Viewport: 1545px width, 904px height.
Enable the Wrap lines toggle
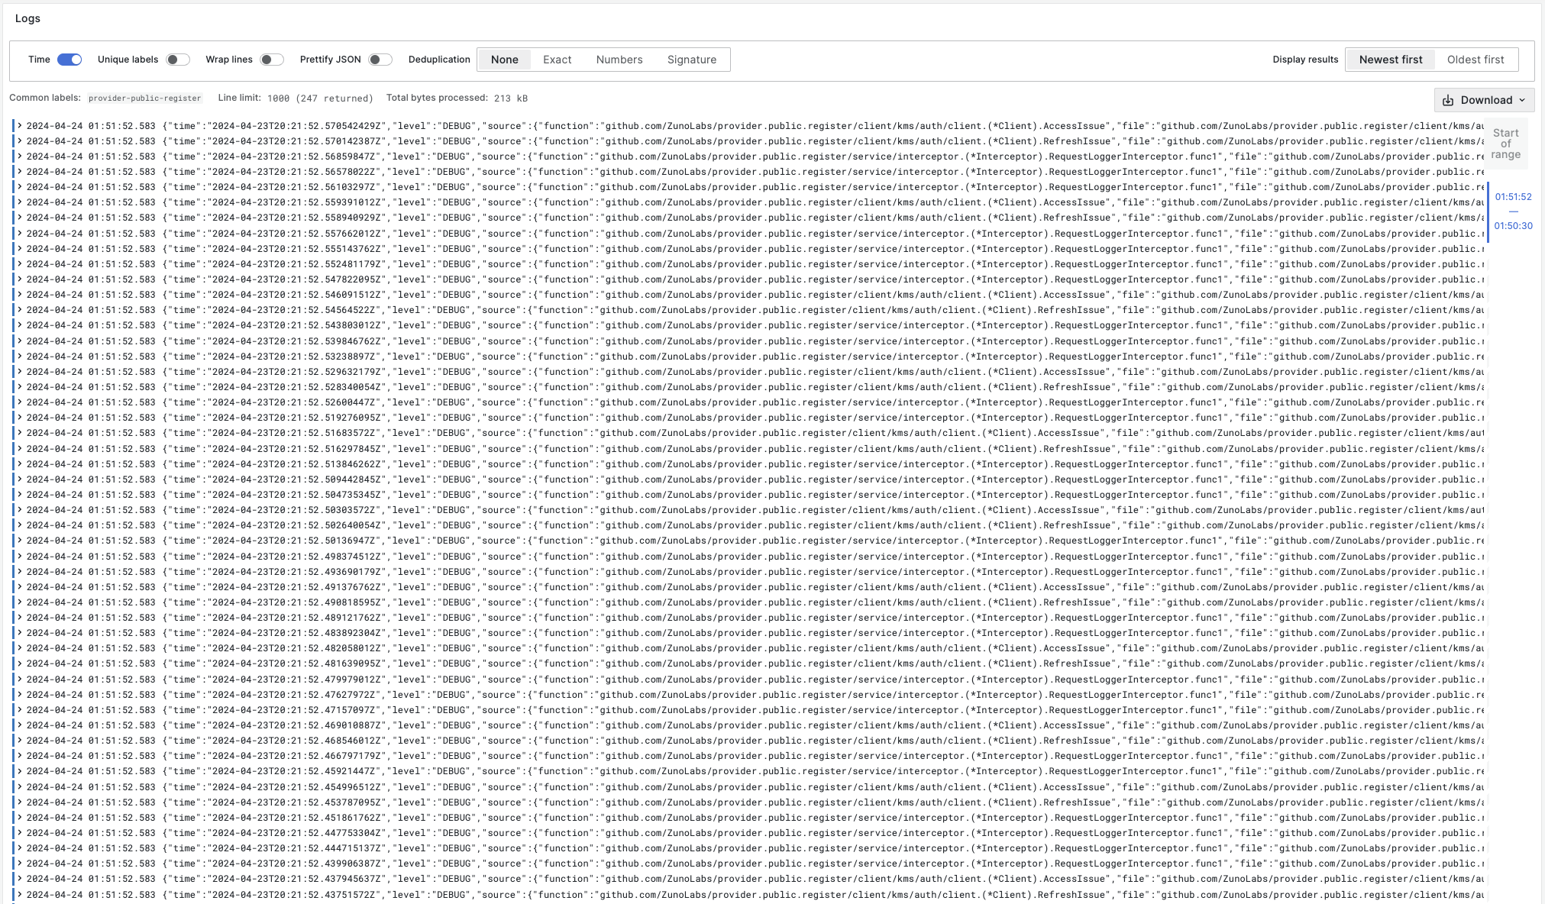[x=271, y=60]
